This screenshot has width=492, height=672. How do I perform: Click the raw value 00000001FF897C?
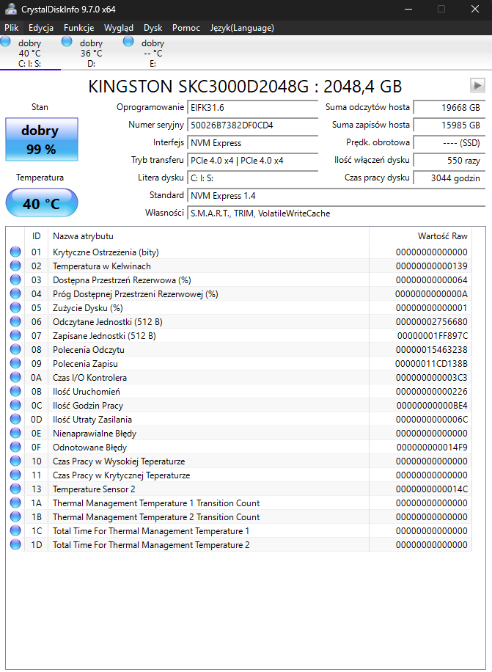[x=432, y=335]
